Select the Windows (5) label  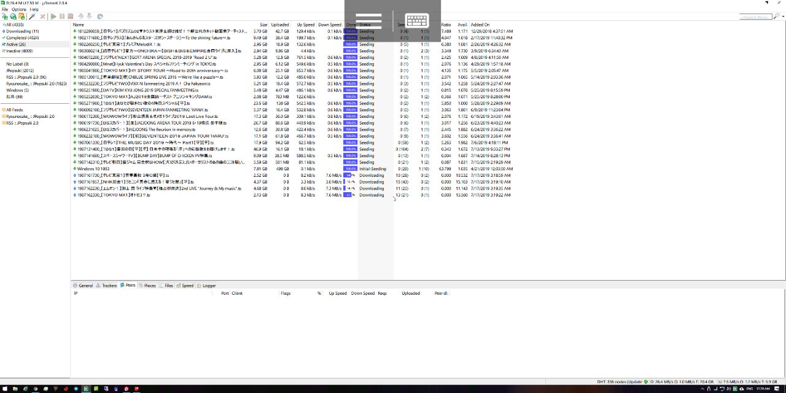coord(18,90)
